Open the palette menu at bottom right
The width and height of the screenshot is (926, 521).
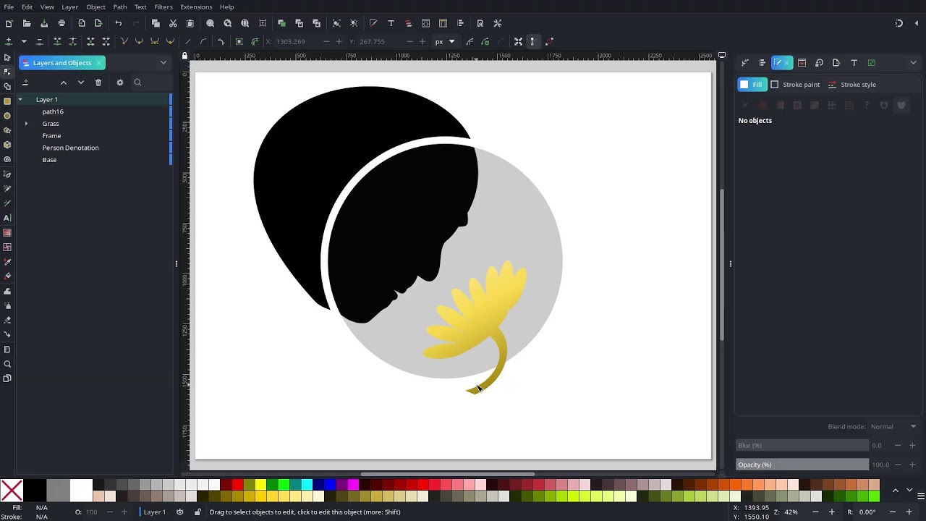click(920, 496)
